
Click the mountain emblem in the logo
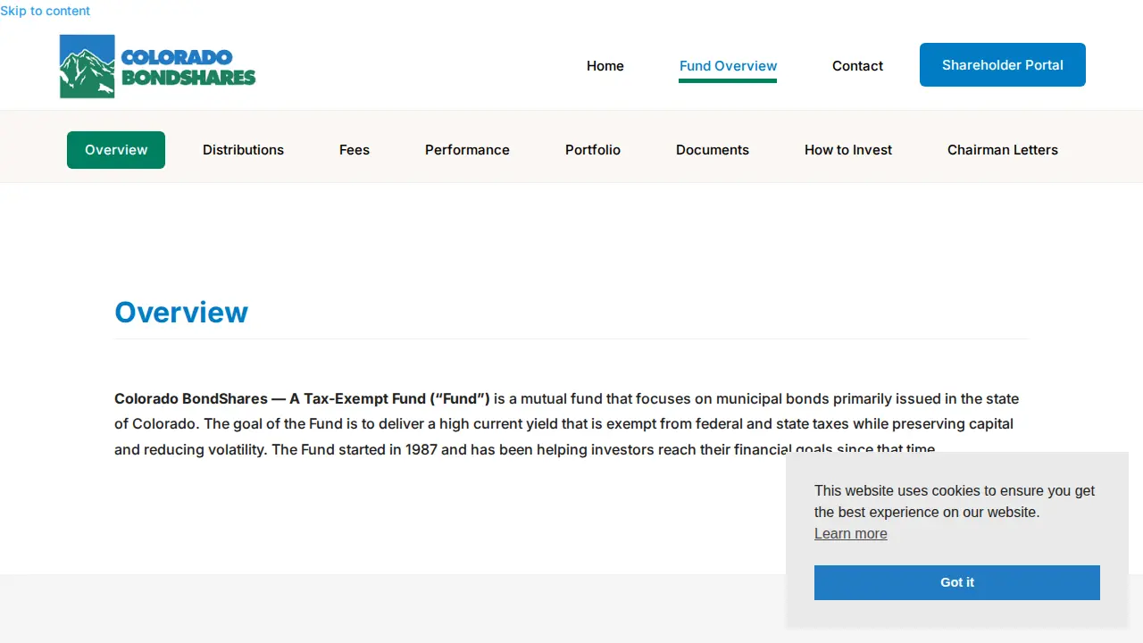point(88,66)
